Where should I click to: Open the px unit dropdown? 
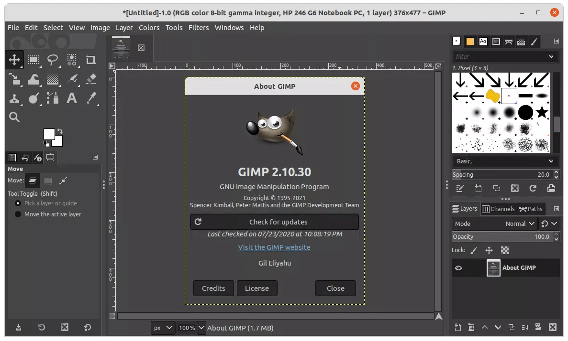point(163,328)
